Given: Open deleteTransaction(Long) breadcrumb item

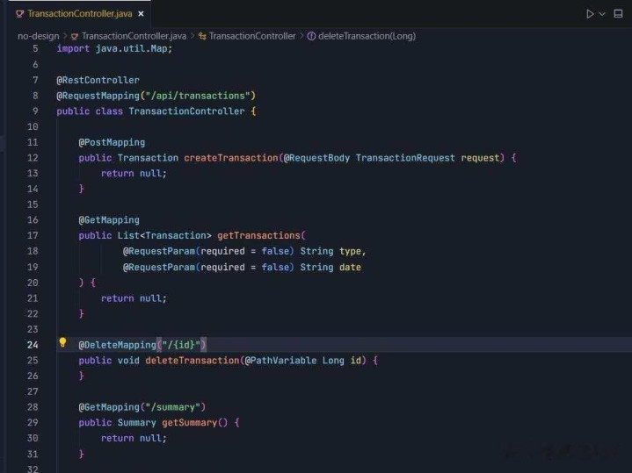Looking at the screenshot, I should click(x=367, y=36).
